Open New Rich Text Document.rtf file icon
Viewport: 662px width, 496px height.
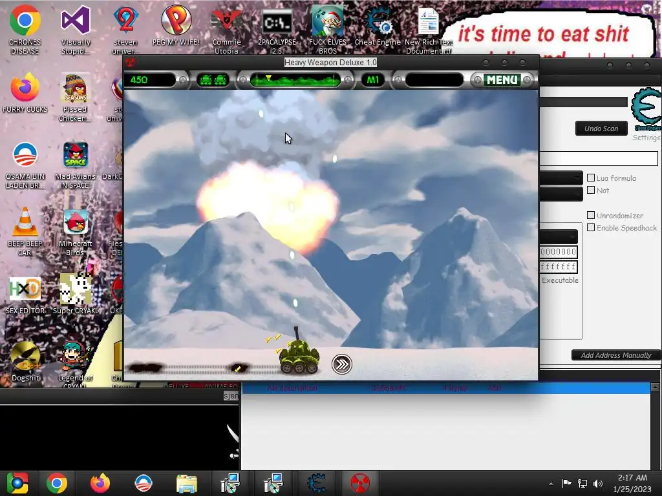(x=429, y=30)
